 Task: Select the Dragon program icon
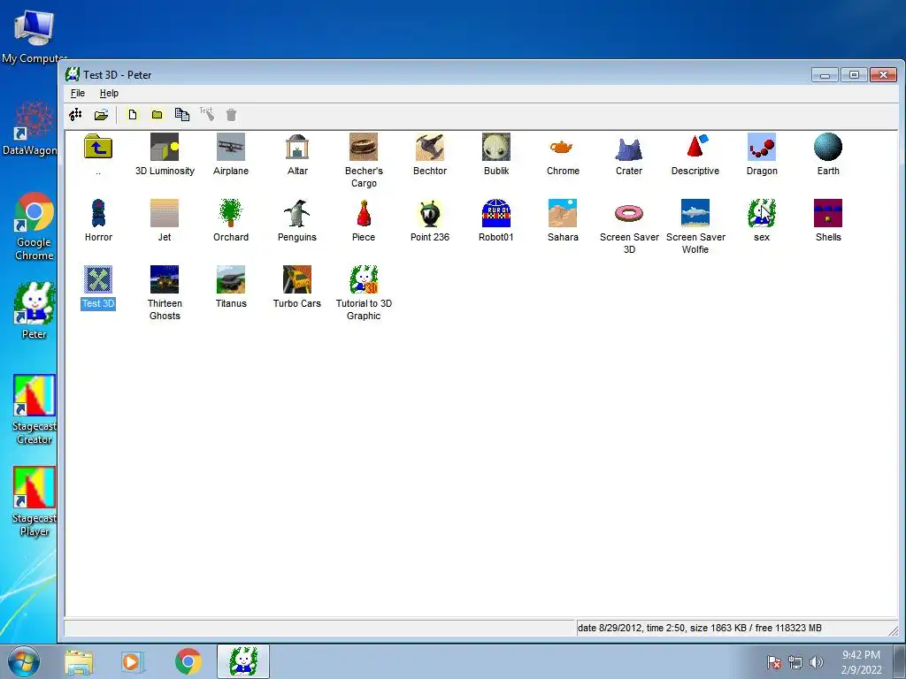point(762,147)
